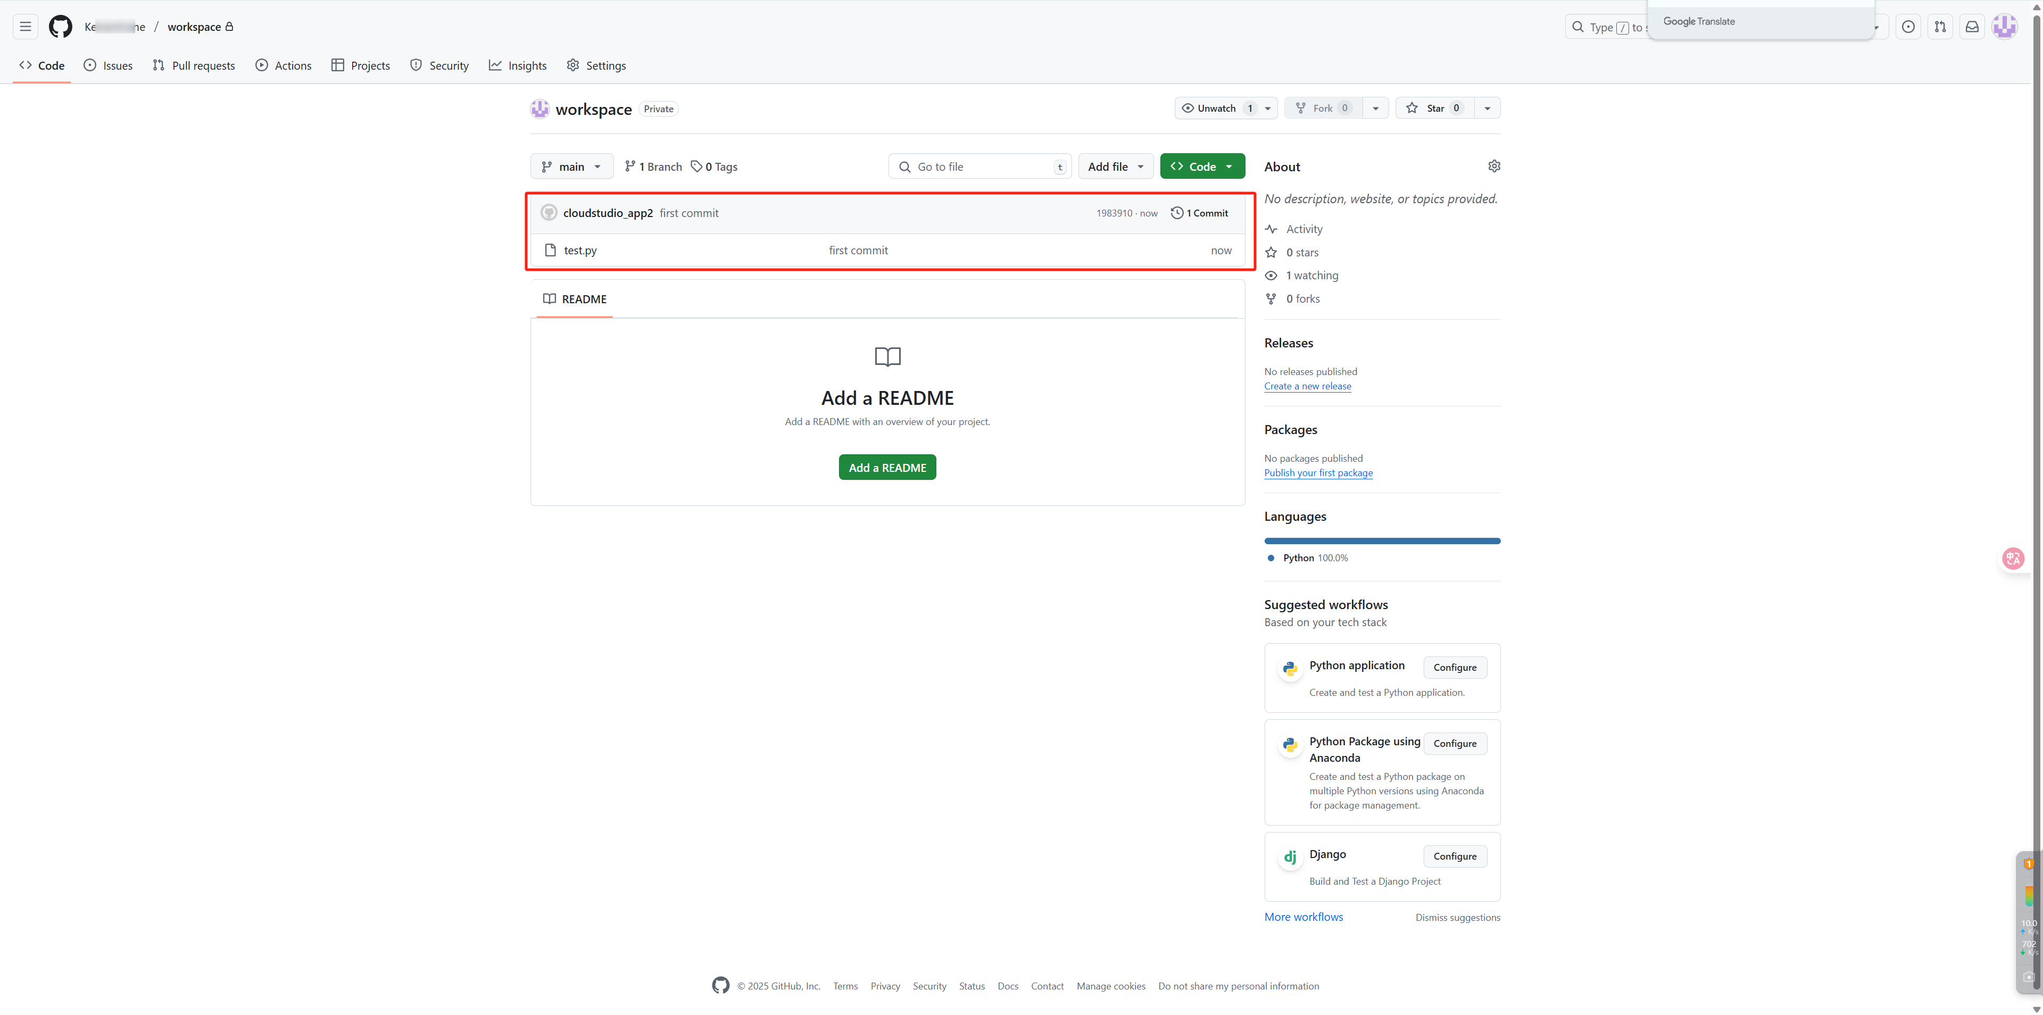Click the Add a README button
Screen dimensions: 2043x1015
[887, 468]
